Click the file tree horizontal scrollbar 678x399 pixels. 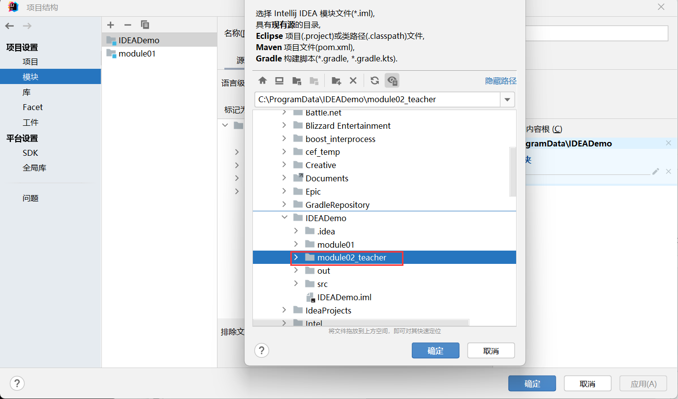[x=361, y=323]
